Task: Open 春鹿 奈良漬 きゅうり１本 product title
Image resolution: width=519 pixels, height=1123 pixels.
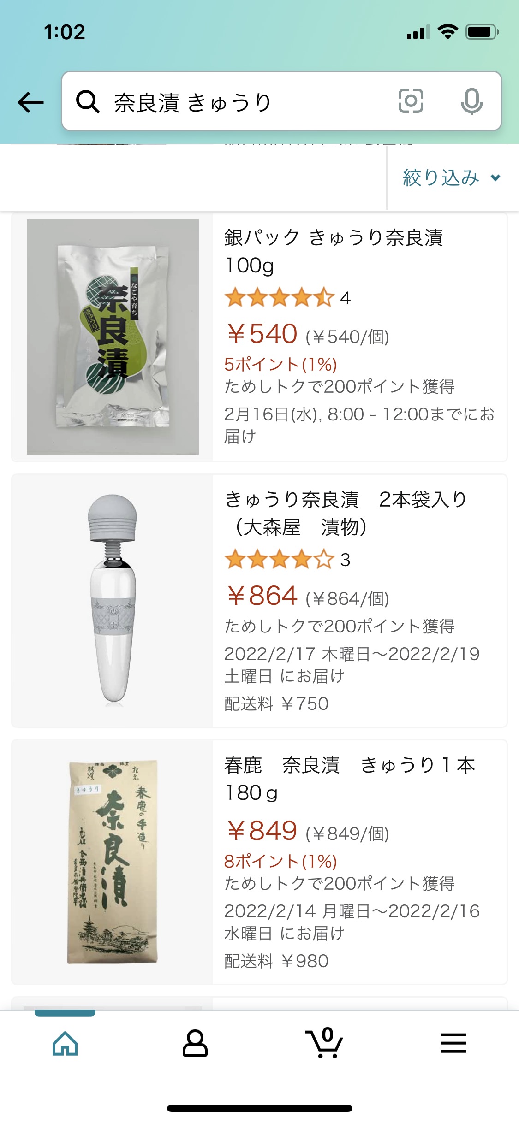Action: pos(349,779)
